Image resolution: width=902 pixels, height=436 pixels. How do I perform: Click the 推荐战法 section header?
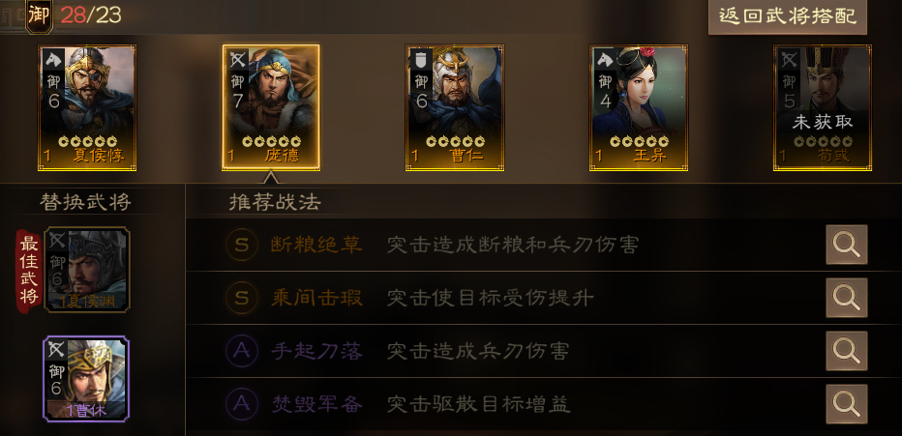(275, 202)
